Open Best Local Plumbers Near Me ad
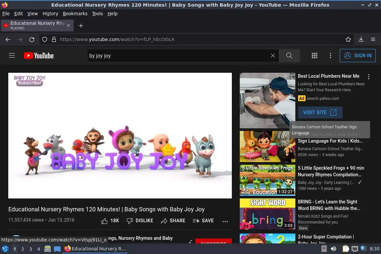 pyautogui.click(x=328, y=76)
